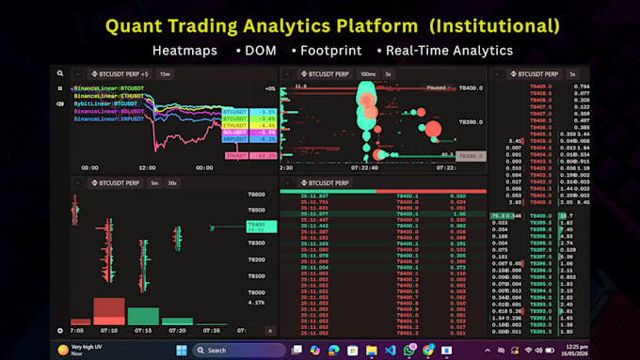640x360 pixels.
Task: Click the +0% marker on comparison chart
Action: pos(270,88)
